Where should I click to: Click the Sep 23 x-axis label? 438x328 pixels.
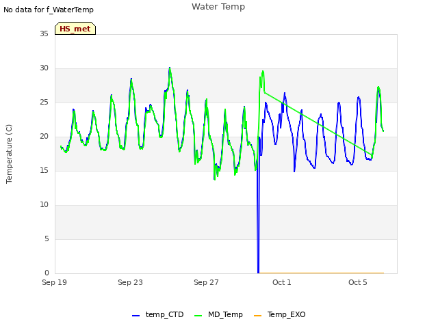130,282
